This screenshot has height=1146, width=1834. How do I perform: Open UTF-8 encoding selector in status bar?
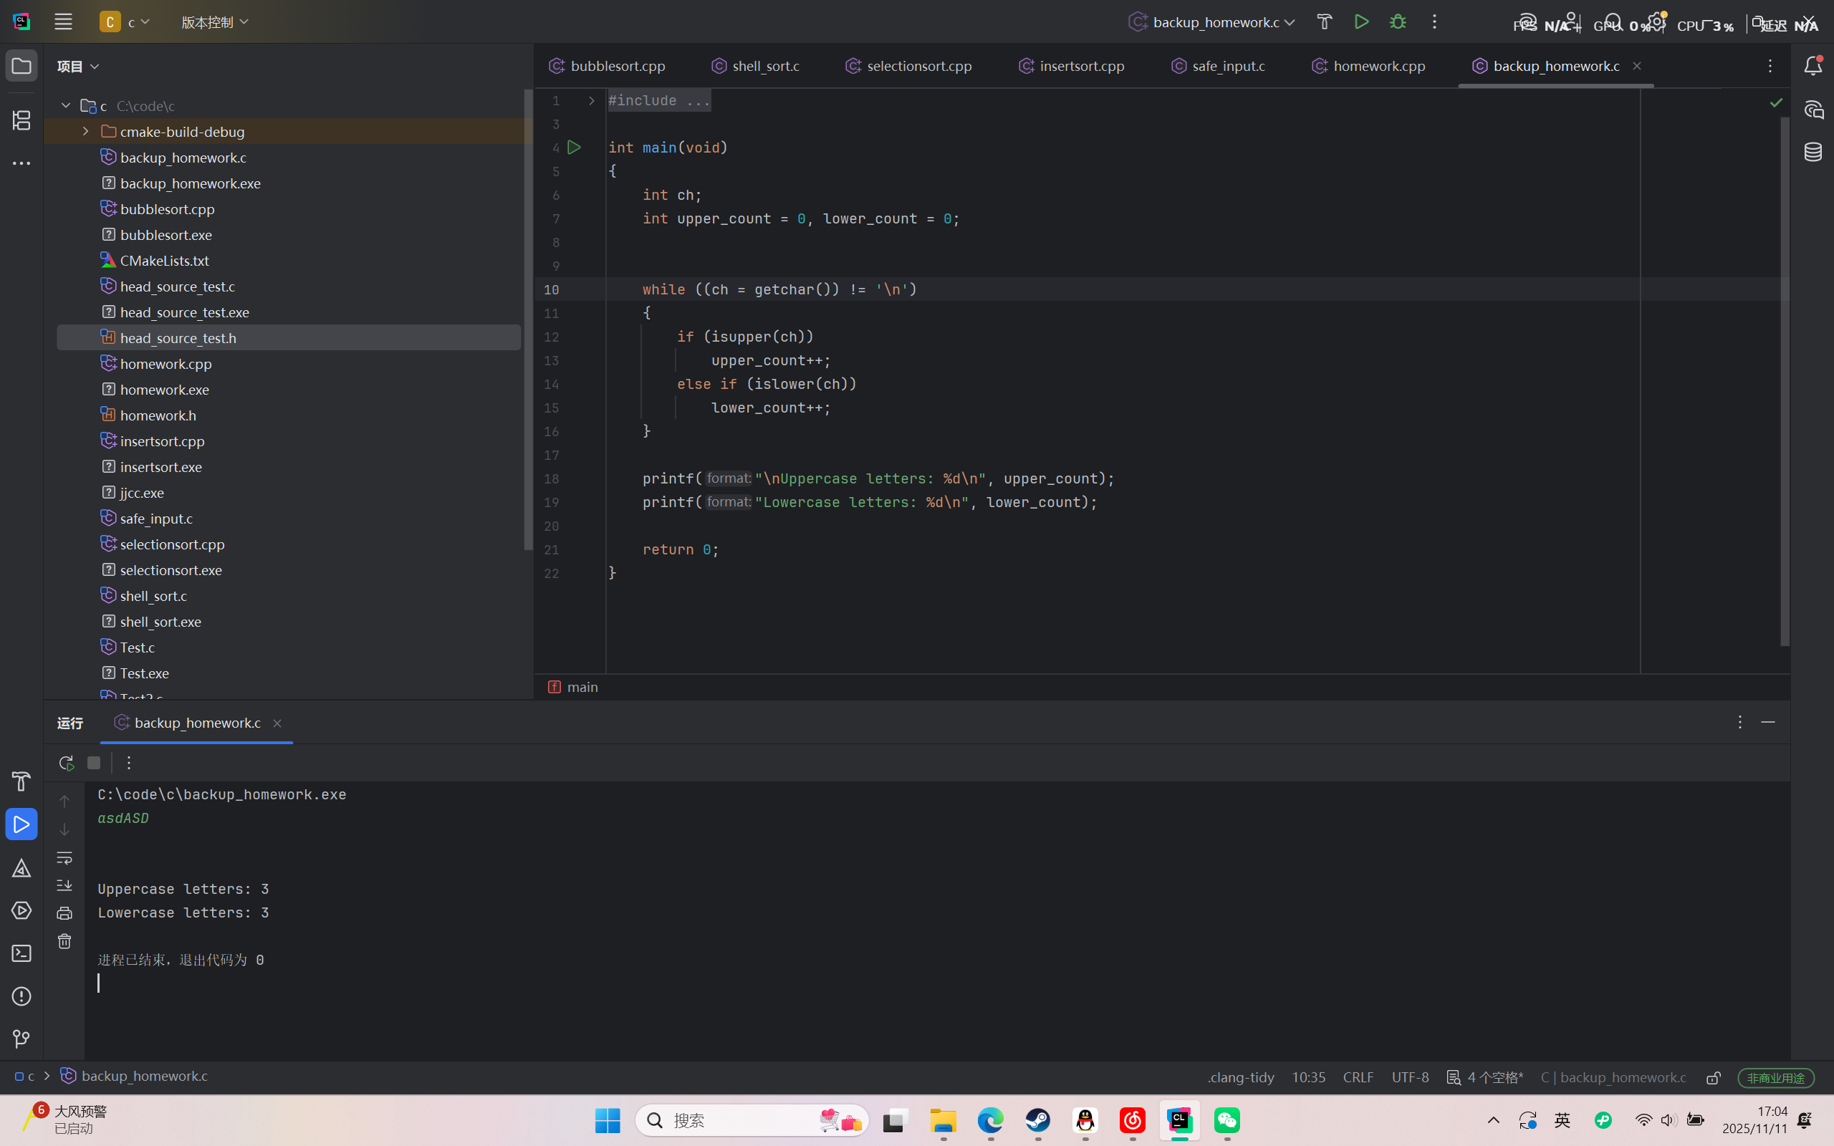coord(1410,1077)
